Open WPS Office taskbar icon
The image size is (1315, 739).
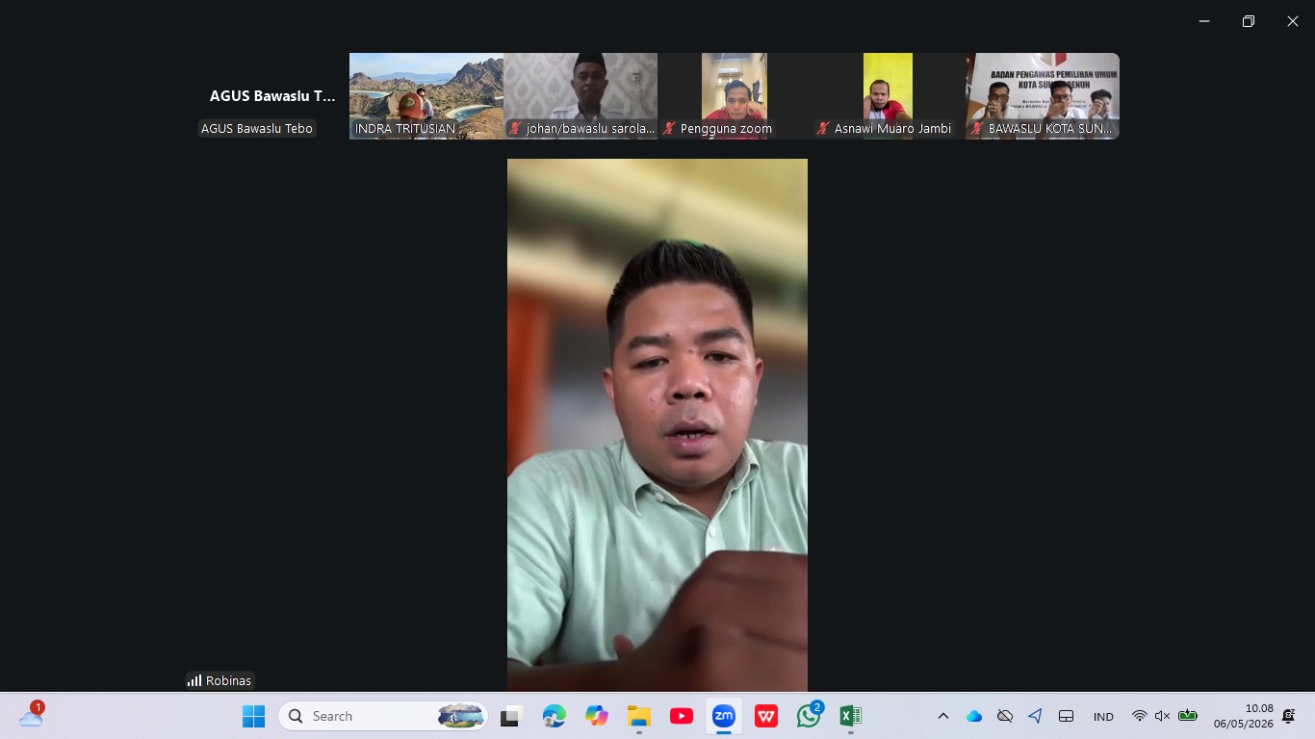coord(766,716)
